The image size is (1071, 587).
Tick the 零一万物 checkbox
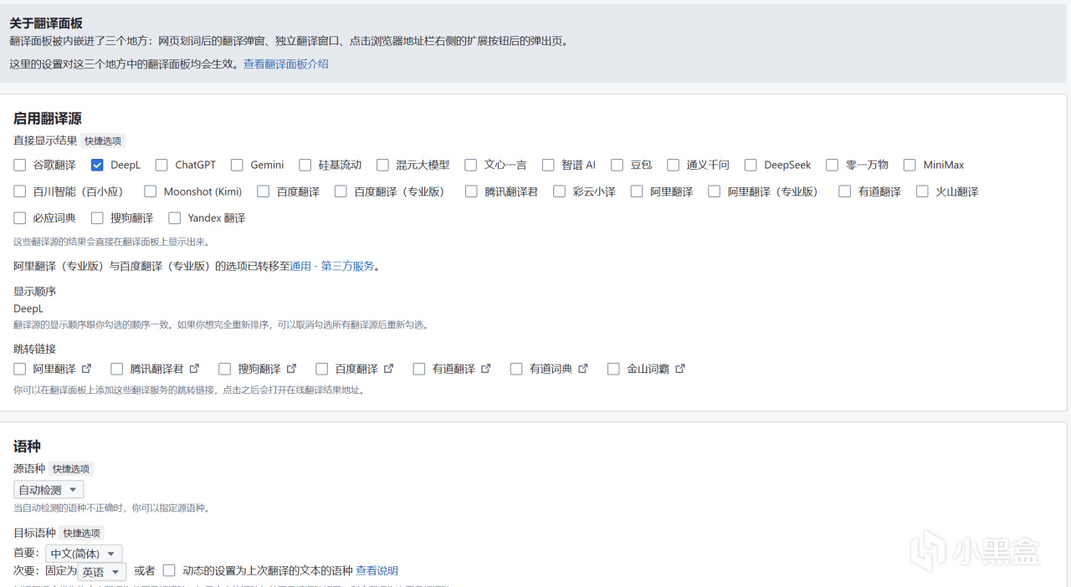(x=832, y=165)
